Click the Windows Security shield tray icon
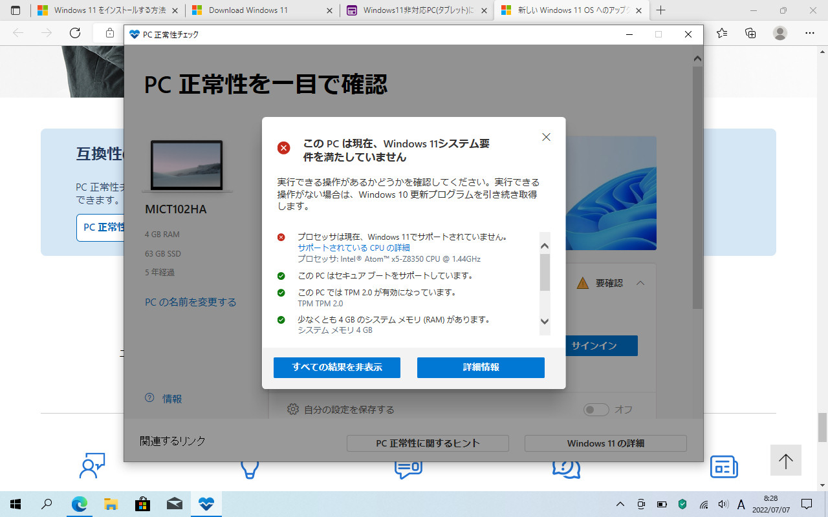 tap(682, 504)
